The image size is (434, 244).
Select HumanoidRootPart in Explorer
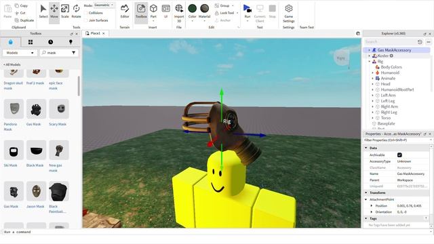coord(397,89)
